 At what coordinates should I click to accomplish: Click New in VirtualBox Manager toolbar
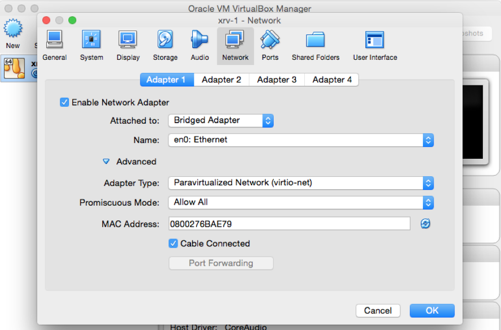coord(13,34)
